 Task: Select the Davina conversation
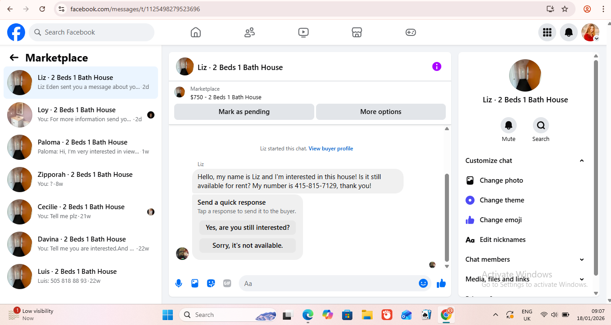[x=81, y=244]
